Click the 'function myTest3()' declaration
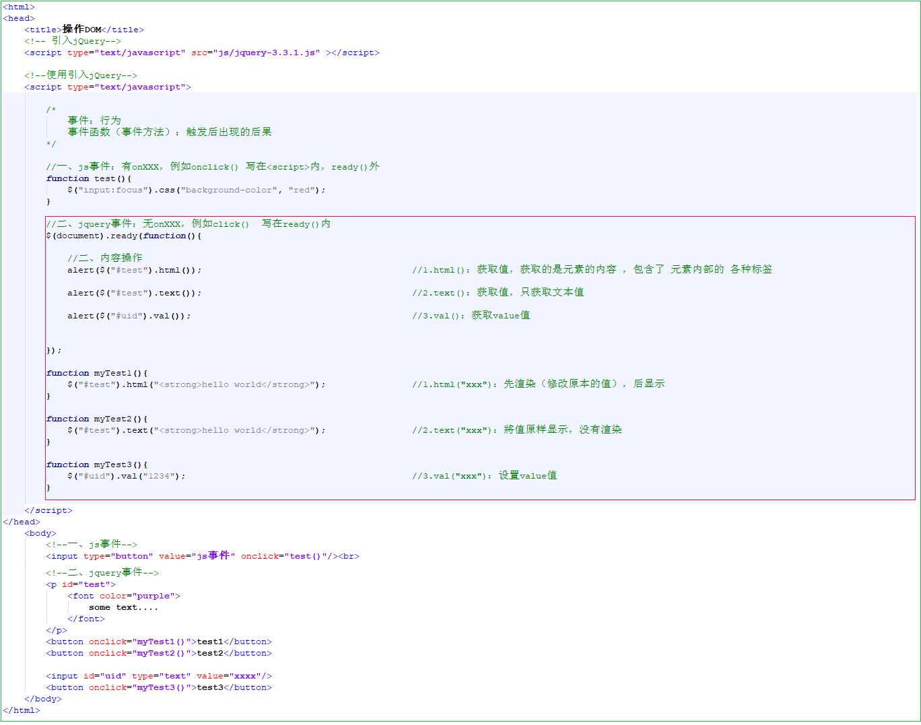 click(96, 464)
